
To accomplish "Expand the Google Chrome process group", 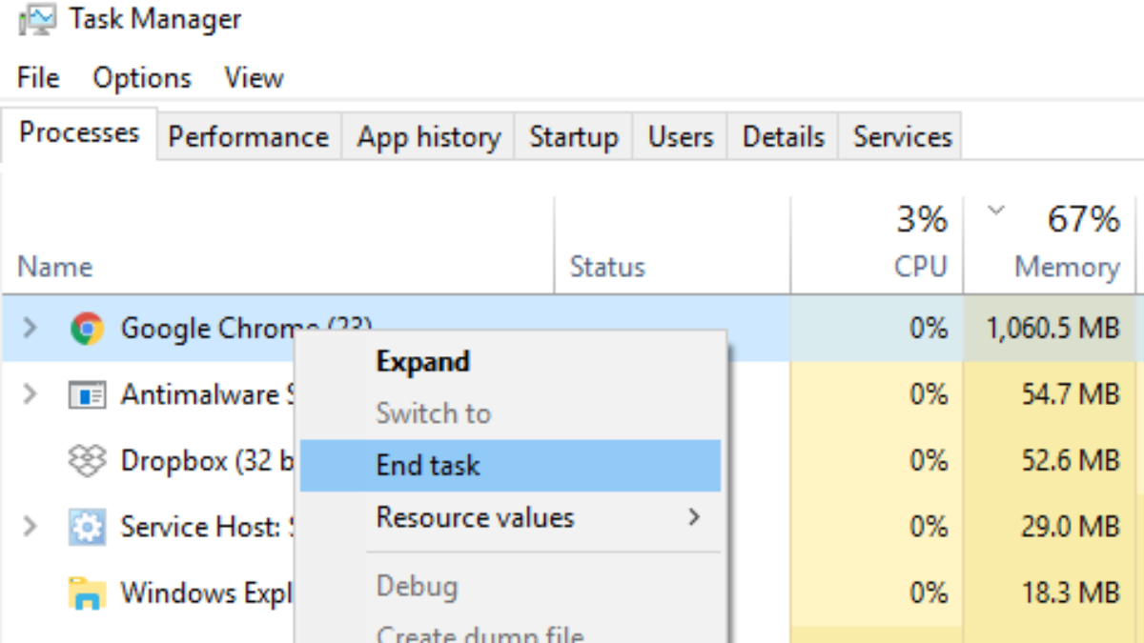I will tap(30, 329).
